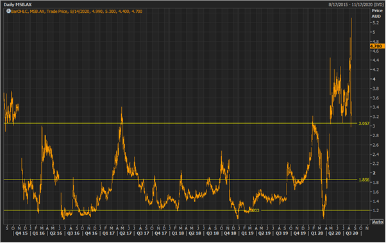386x243 pixels.
Task: Click the 8/17/2015 - 11/17/2020 date range
Action: [356, 4]
